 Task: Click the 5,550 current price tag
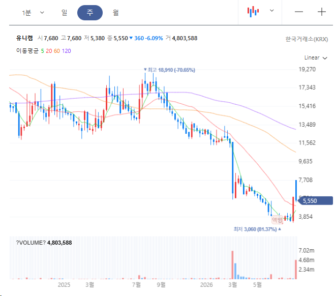[x=315, y=201]
